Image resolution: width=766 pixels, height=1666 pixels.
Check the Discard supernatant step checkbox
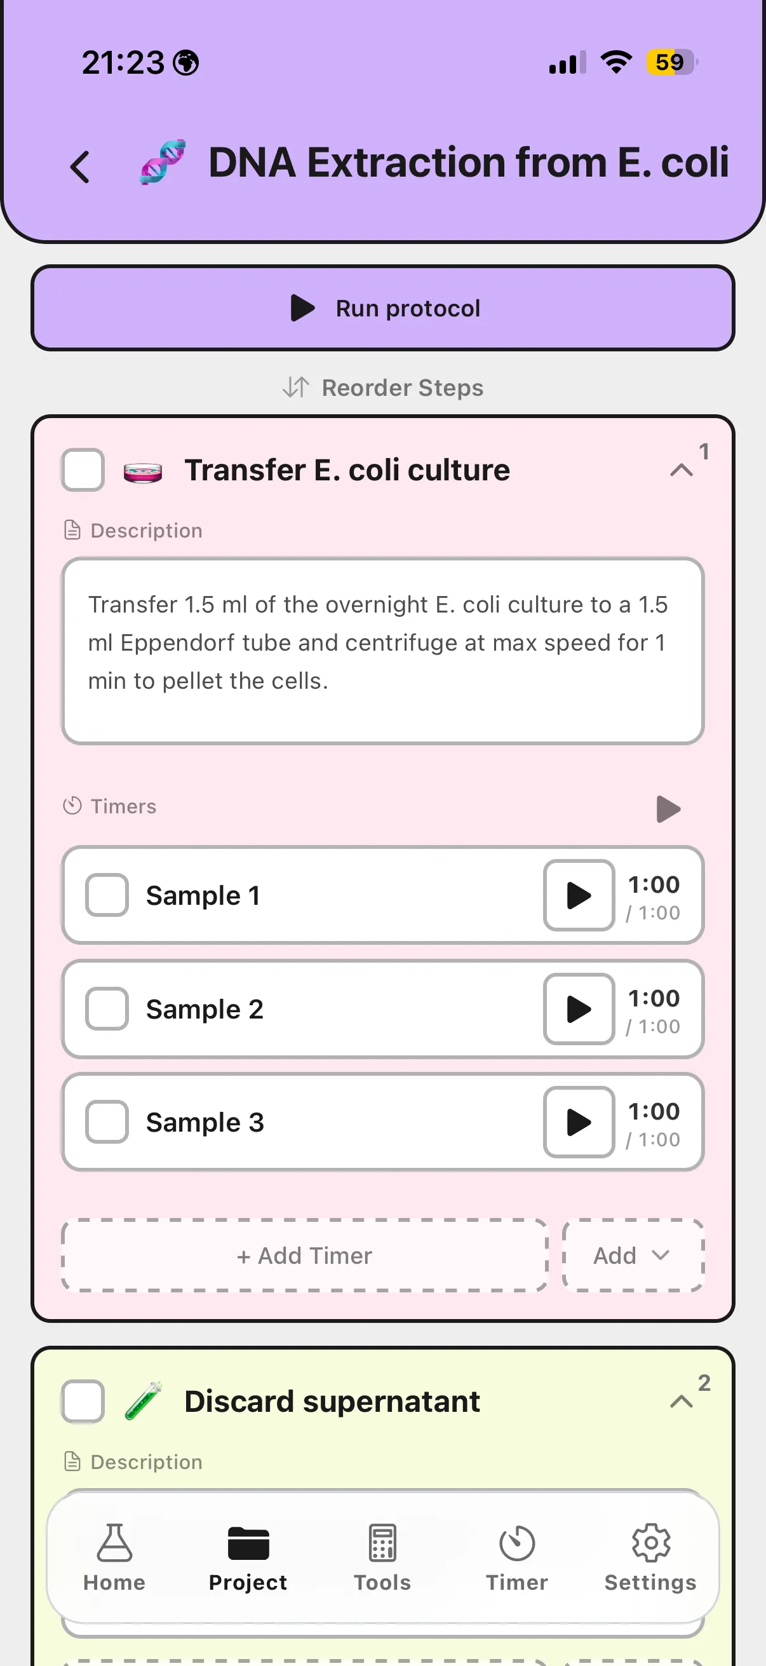pyautogui.click(x=83, y=1401)
